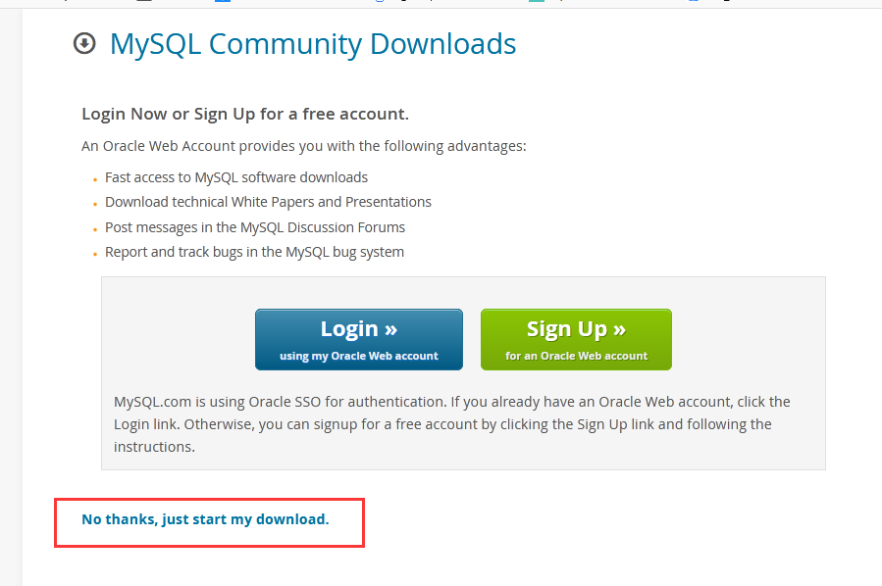Viewport: 882px width, 586px height.
Task: Open the MySQL Community Downloads heading link
Action: pos(313,44)
